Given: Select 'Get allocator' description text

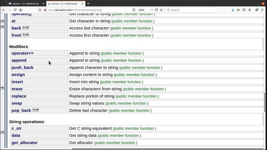Looking at the screenshot, I should point(81,142).
